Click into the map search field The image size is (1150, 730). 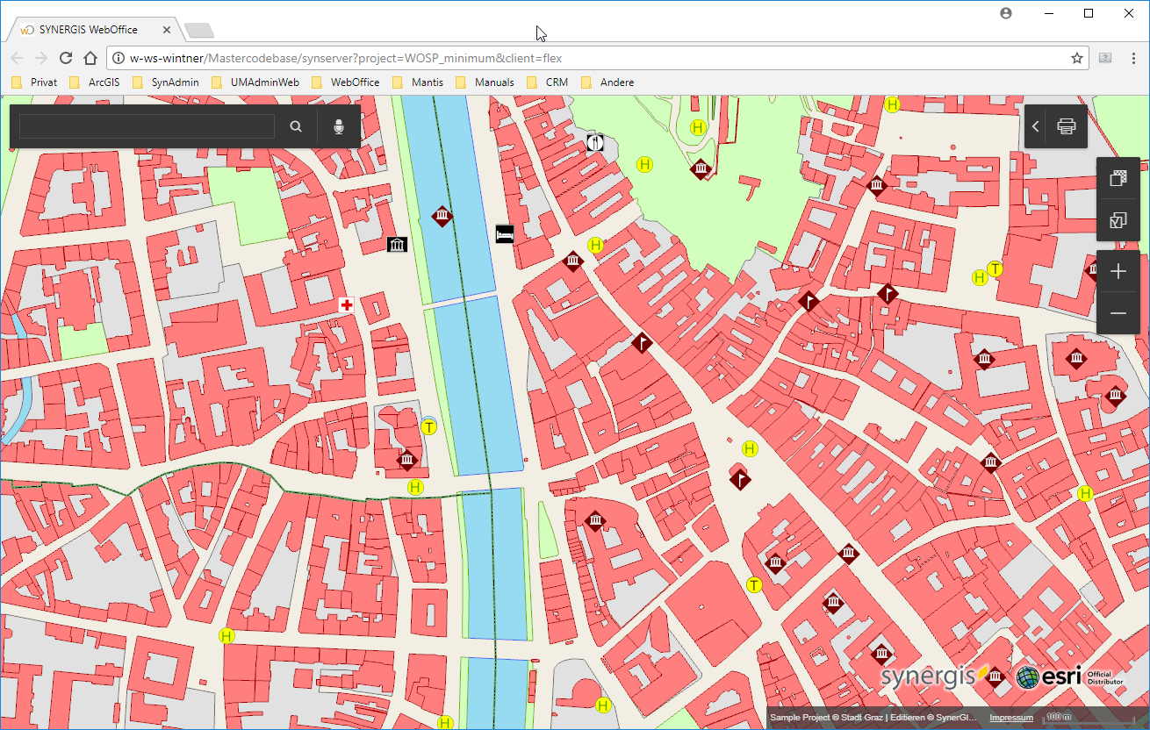click(x=147, y=126)
